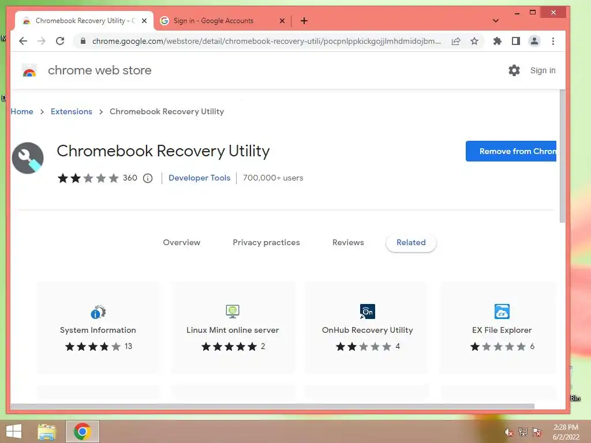Click the Chrome Web Store rainbow logo
591x443 pixels.
click(29, 70)
